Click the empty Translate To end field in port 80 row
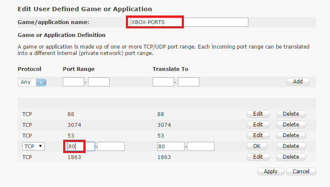Viewport: 330px width, 187px height. (x=201, y=146)
